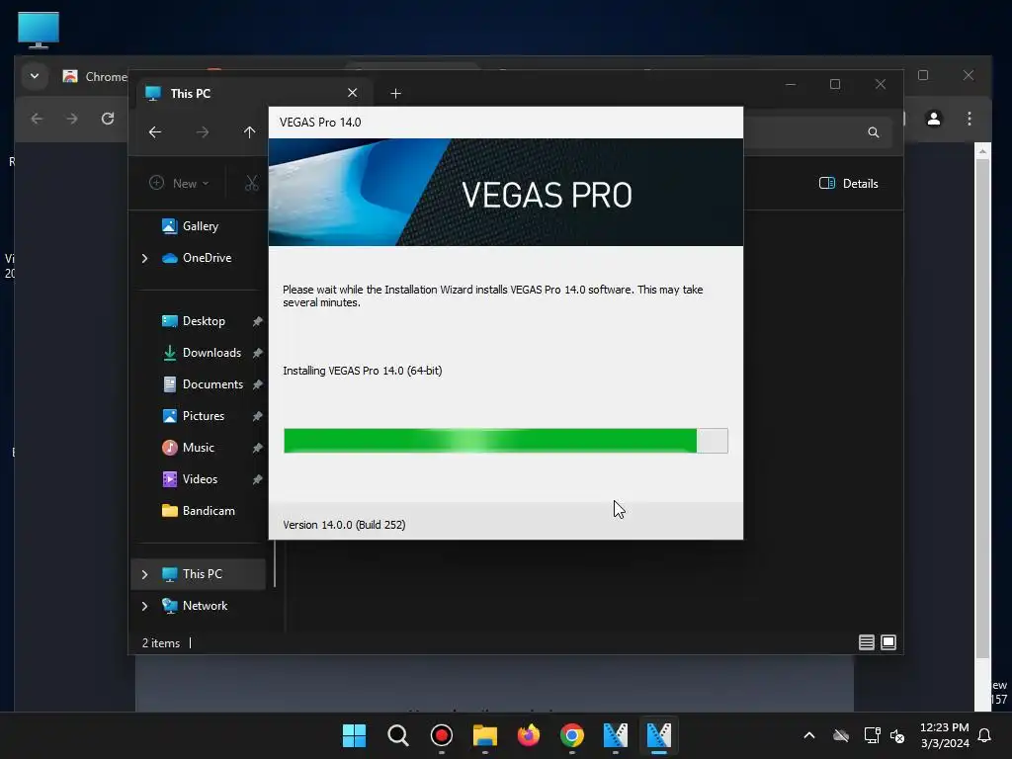Open Documents folder in sidebar
Viewport: 1012px width, 759px height.
(203, 384)
